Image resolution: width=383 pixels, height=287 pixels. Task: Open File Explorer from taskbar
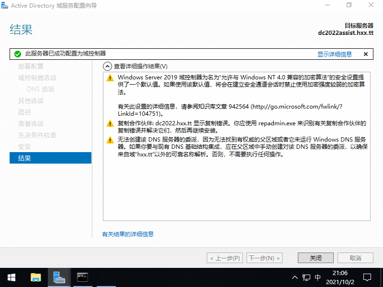(x=35, y=277)
